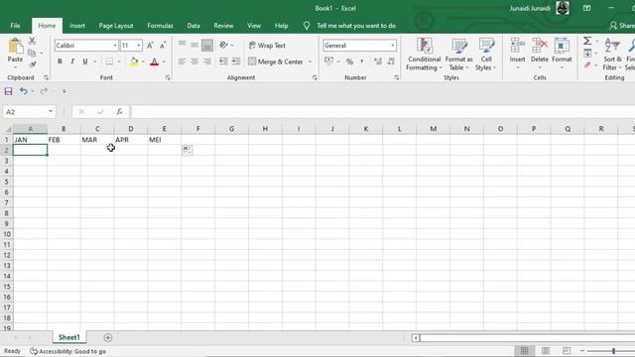Open the File tab
The height and width of the screenshot is (357, 635).
(16, 26)
